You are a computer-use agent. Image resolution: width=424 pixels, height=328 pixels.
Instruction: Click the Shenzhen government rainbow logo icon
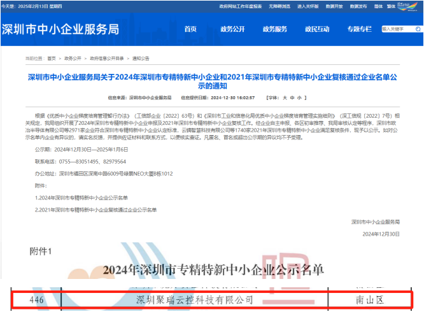pos(407,6)
